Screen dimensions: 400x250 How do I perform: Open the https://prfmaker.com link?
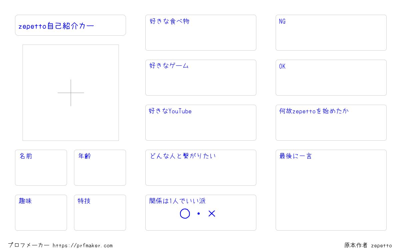(83, 246)
